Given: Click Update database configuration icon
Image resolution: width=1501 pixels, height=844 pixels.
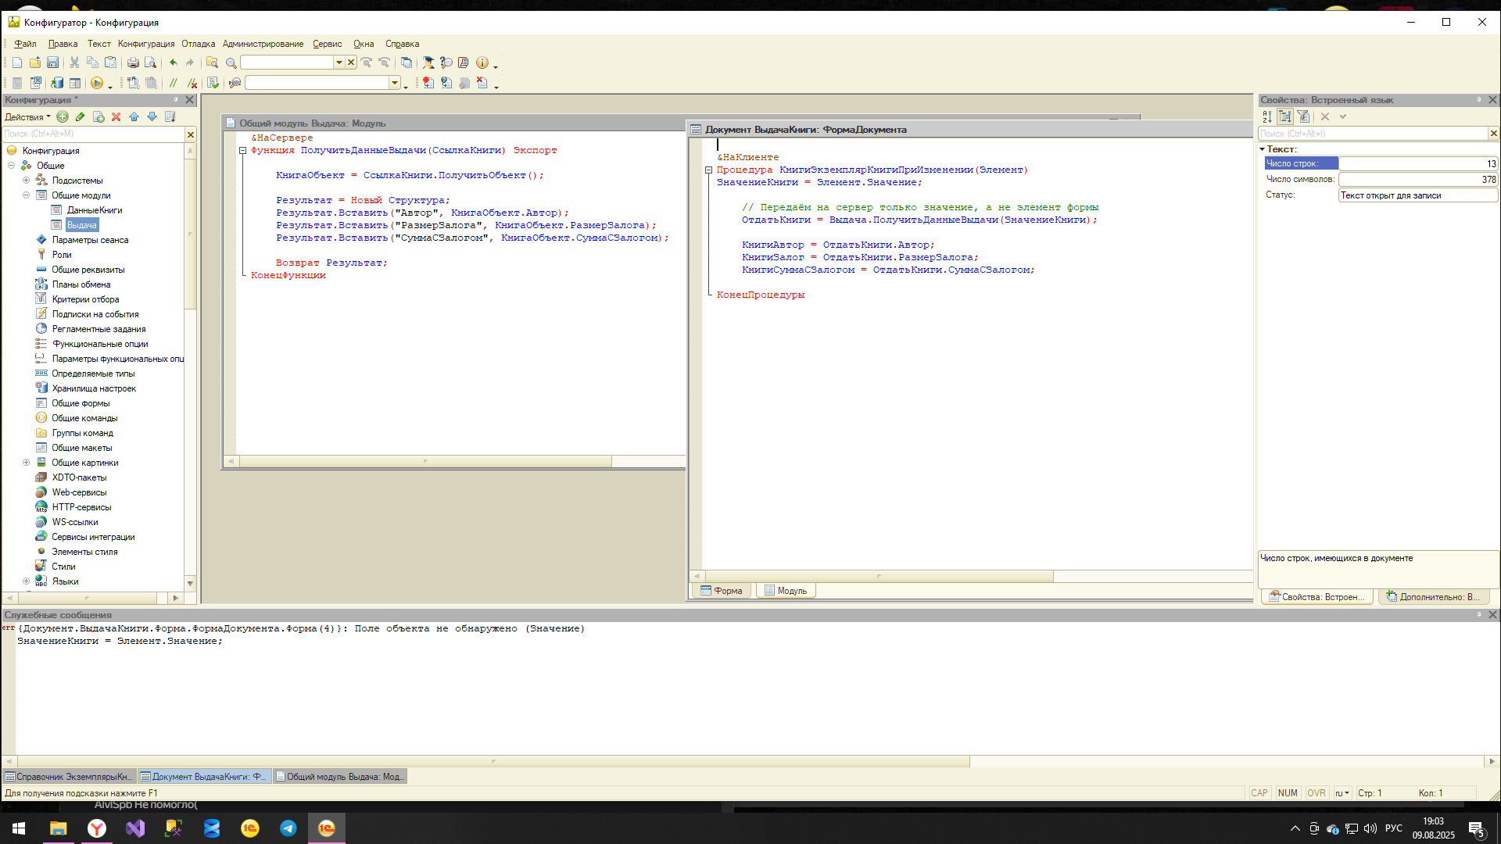Looking at the screenshot, I should pyautogui.click(x=57, y=83).
